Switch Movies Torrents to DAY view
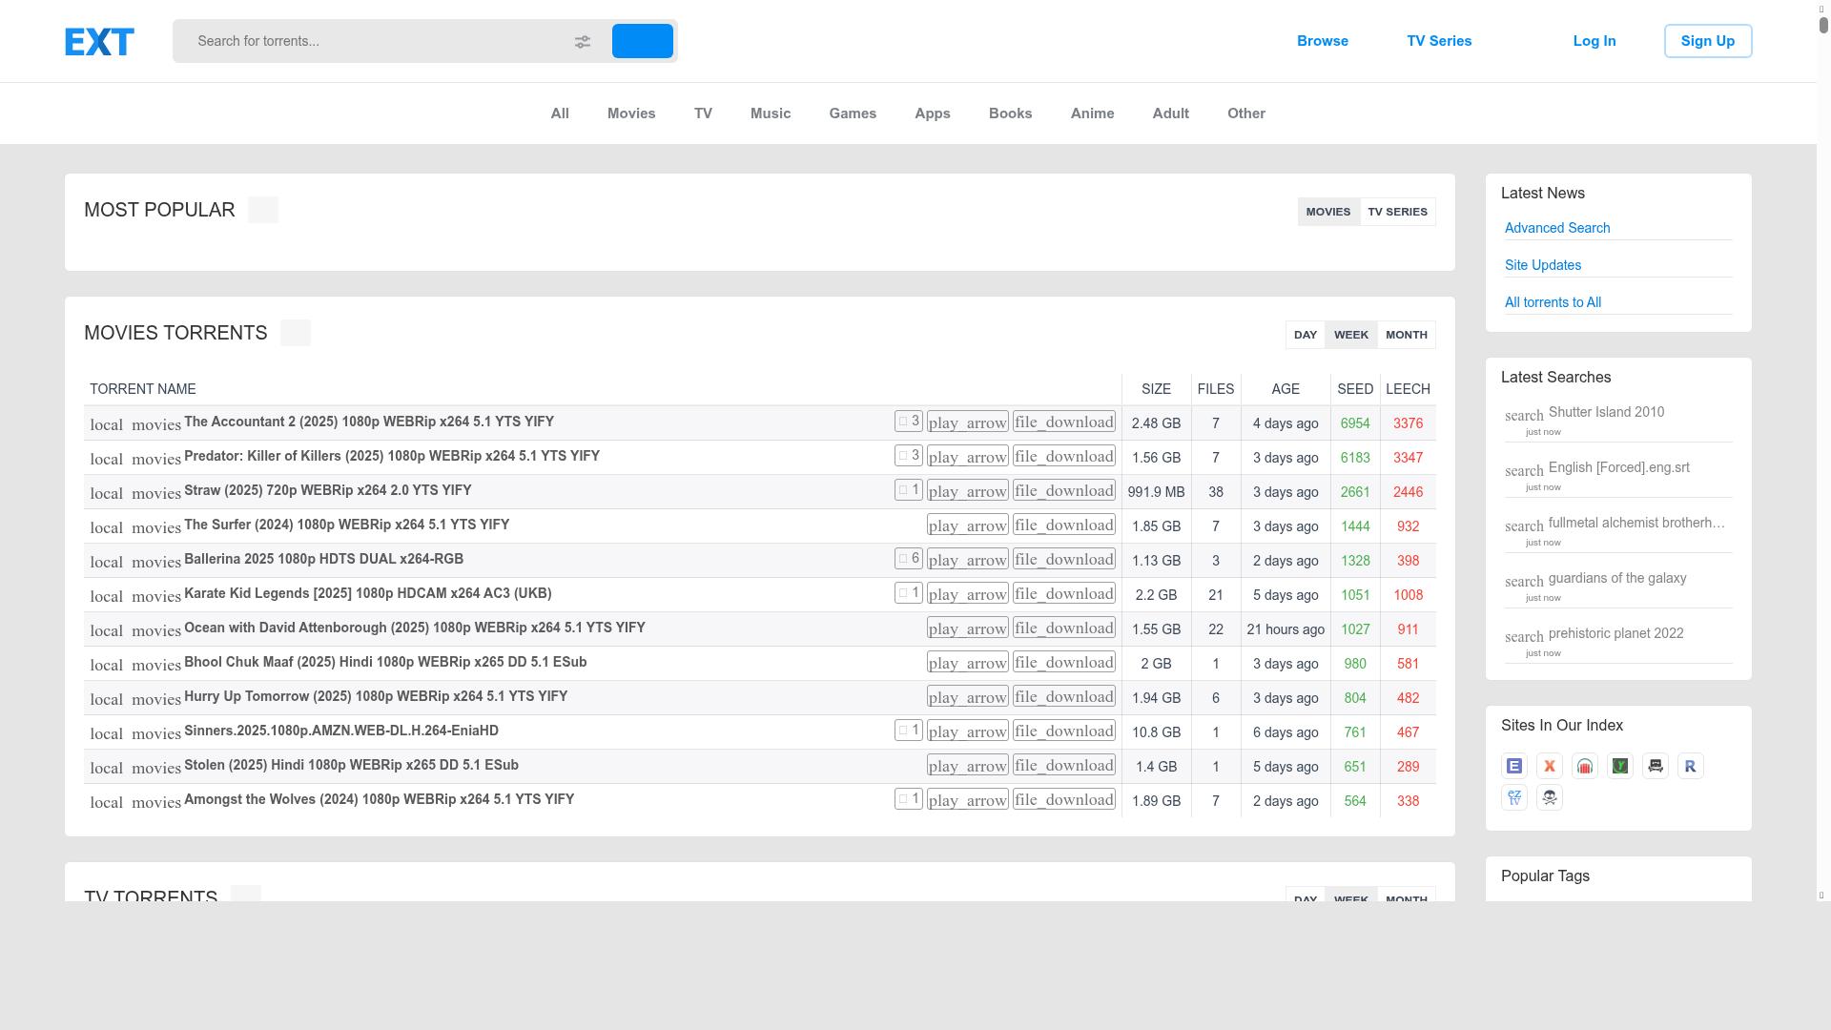1831x1030 pixels. tap(1305, 335)
